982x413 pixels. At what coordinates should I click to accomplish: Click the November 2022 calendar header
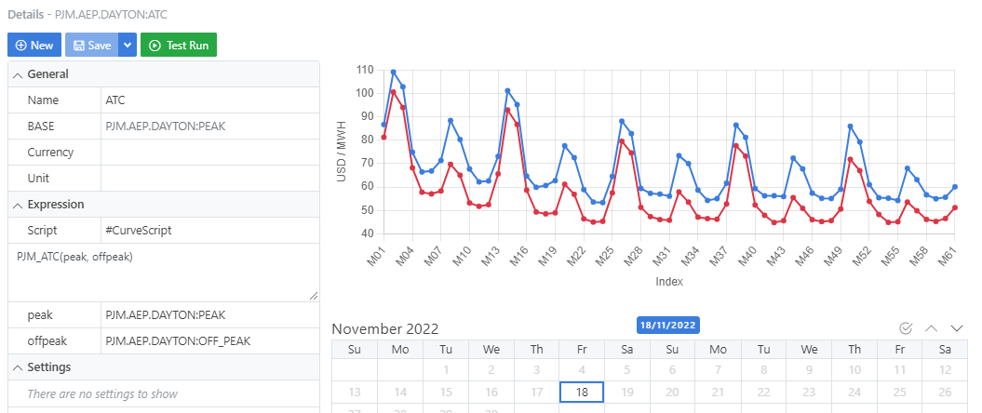coord(385,328)
